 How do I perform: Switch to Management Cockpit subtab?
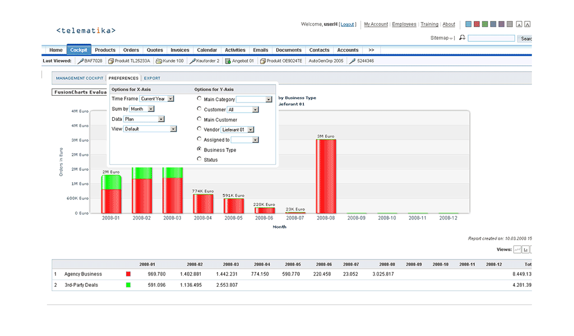tap(80, 78)
